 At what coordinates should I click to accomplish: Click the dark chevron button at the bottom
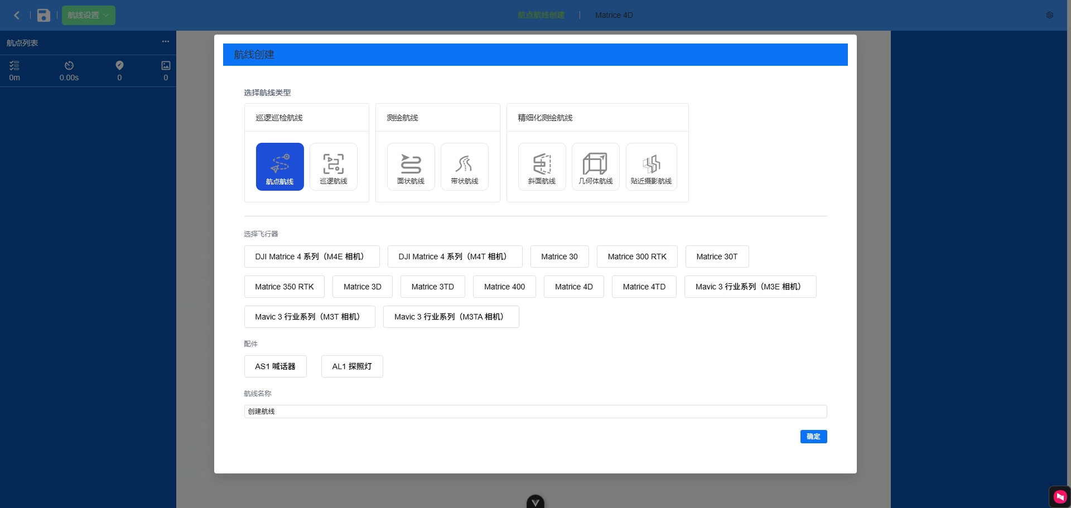tap(535, 501)
